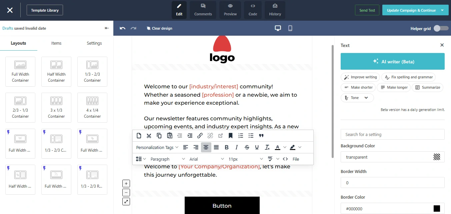Switch to the Settings tab
Image resolution: width=451 pixels, height=214 pixels.
(94, 43)
